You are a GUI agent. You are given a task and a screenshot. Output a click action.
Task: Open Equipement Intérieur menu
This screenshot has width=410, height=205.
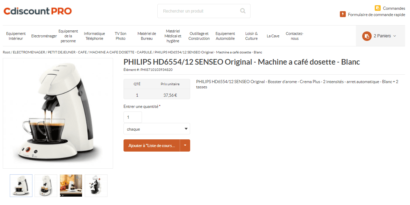16,36
